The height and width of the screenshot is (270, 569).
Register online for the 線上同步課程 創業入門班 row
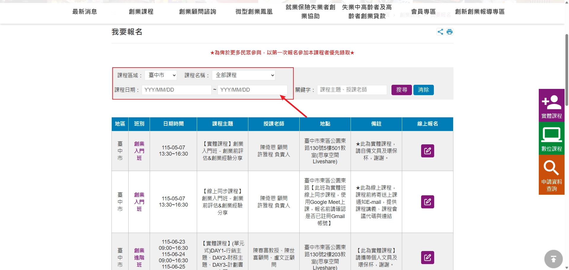tap(427, 202)
